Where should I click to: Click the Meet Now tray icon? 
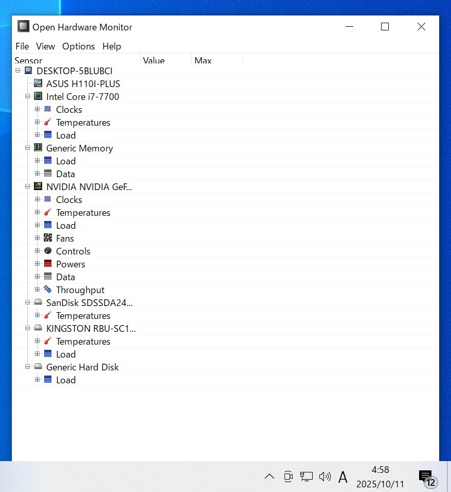pos(288,477)
